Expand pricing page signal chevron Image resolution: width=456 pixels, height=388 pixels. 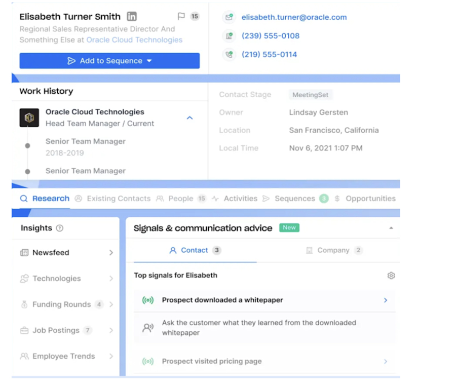(386, 361)
